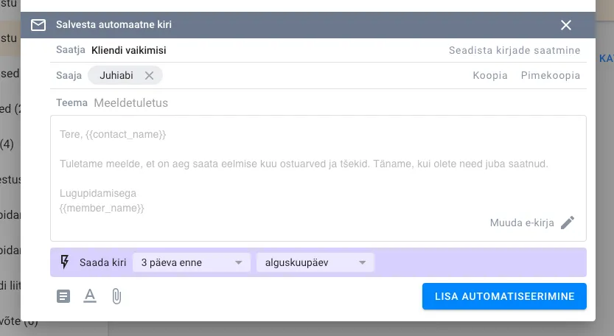The height and width of the screenshot is (336, 614).
Task: Open the email template icon
Action: pos(64,296)
